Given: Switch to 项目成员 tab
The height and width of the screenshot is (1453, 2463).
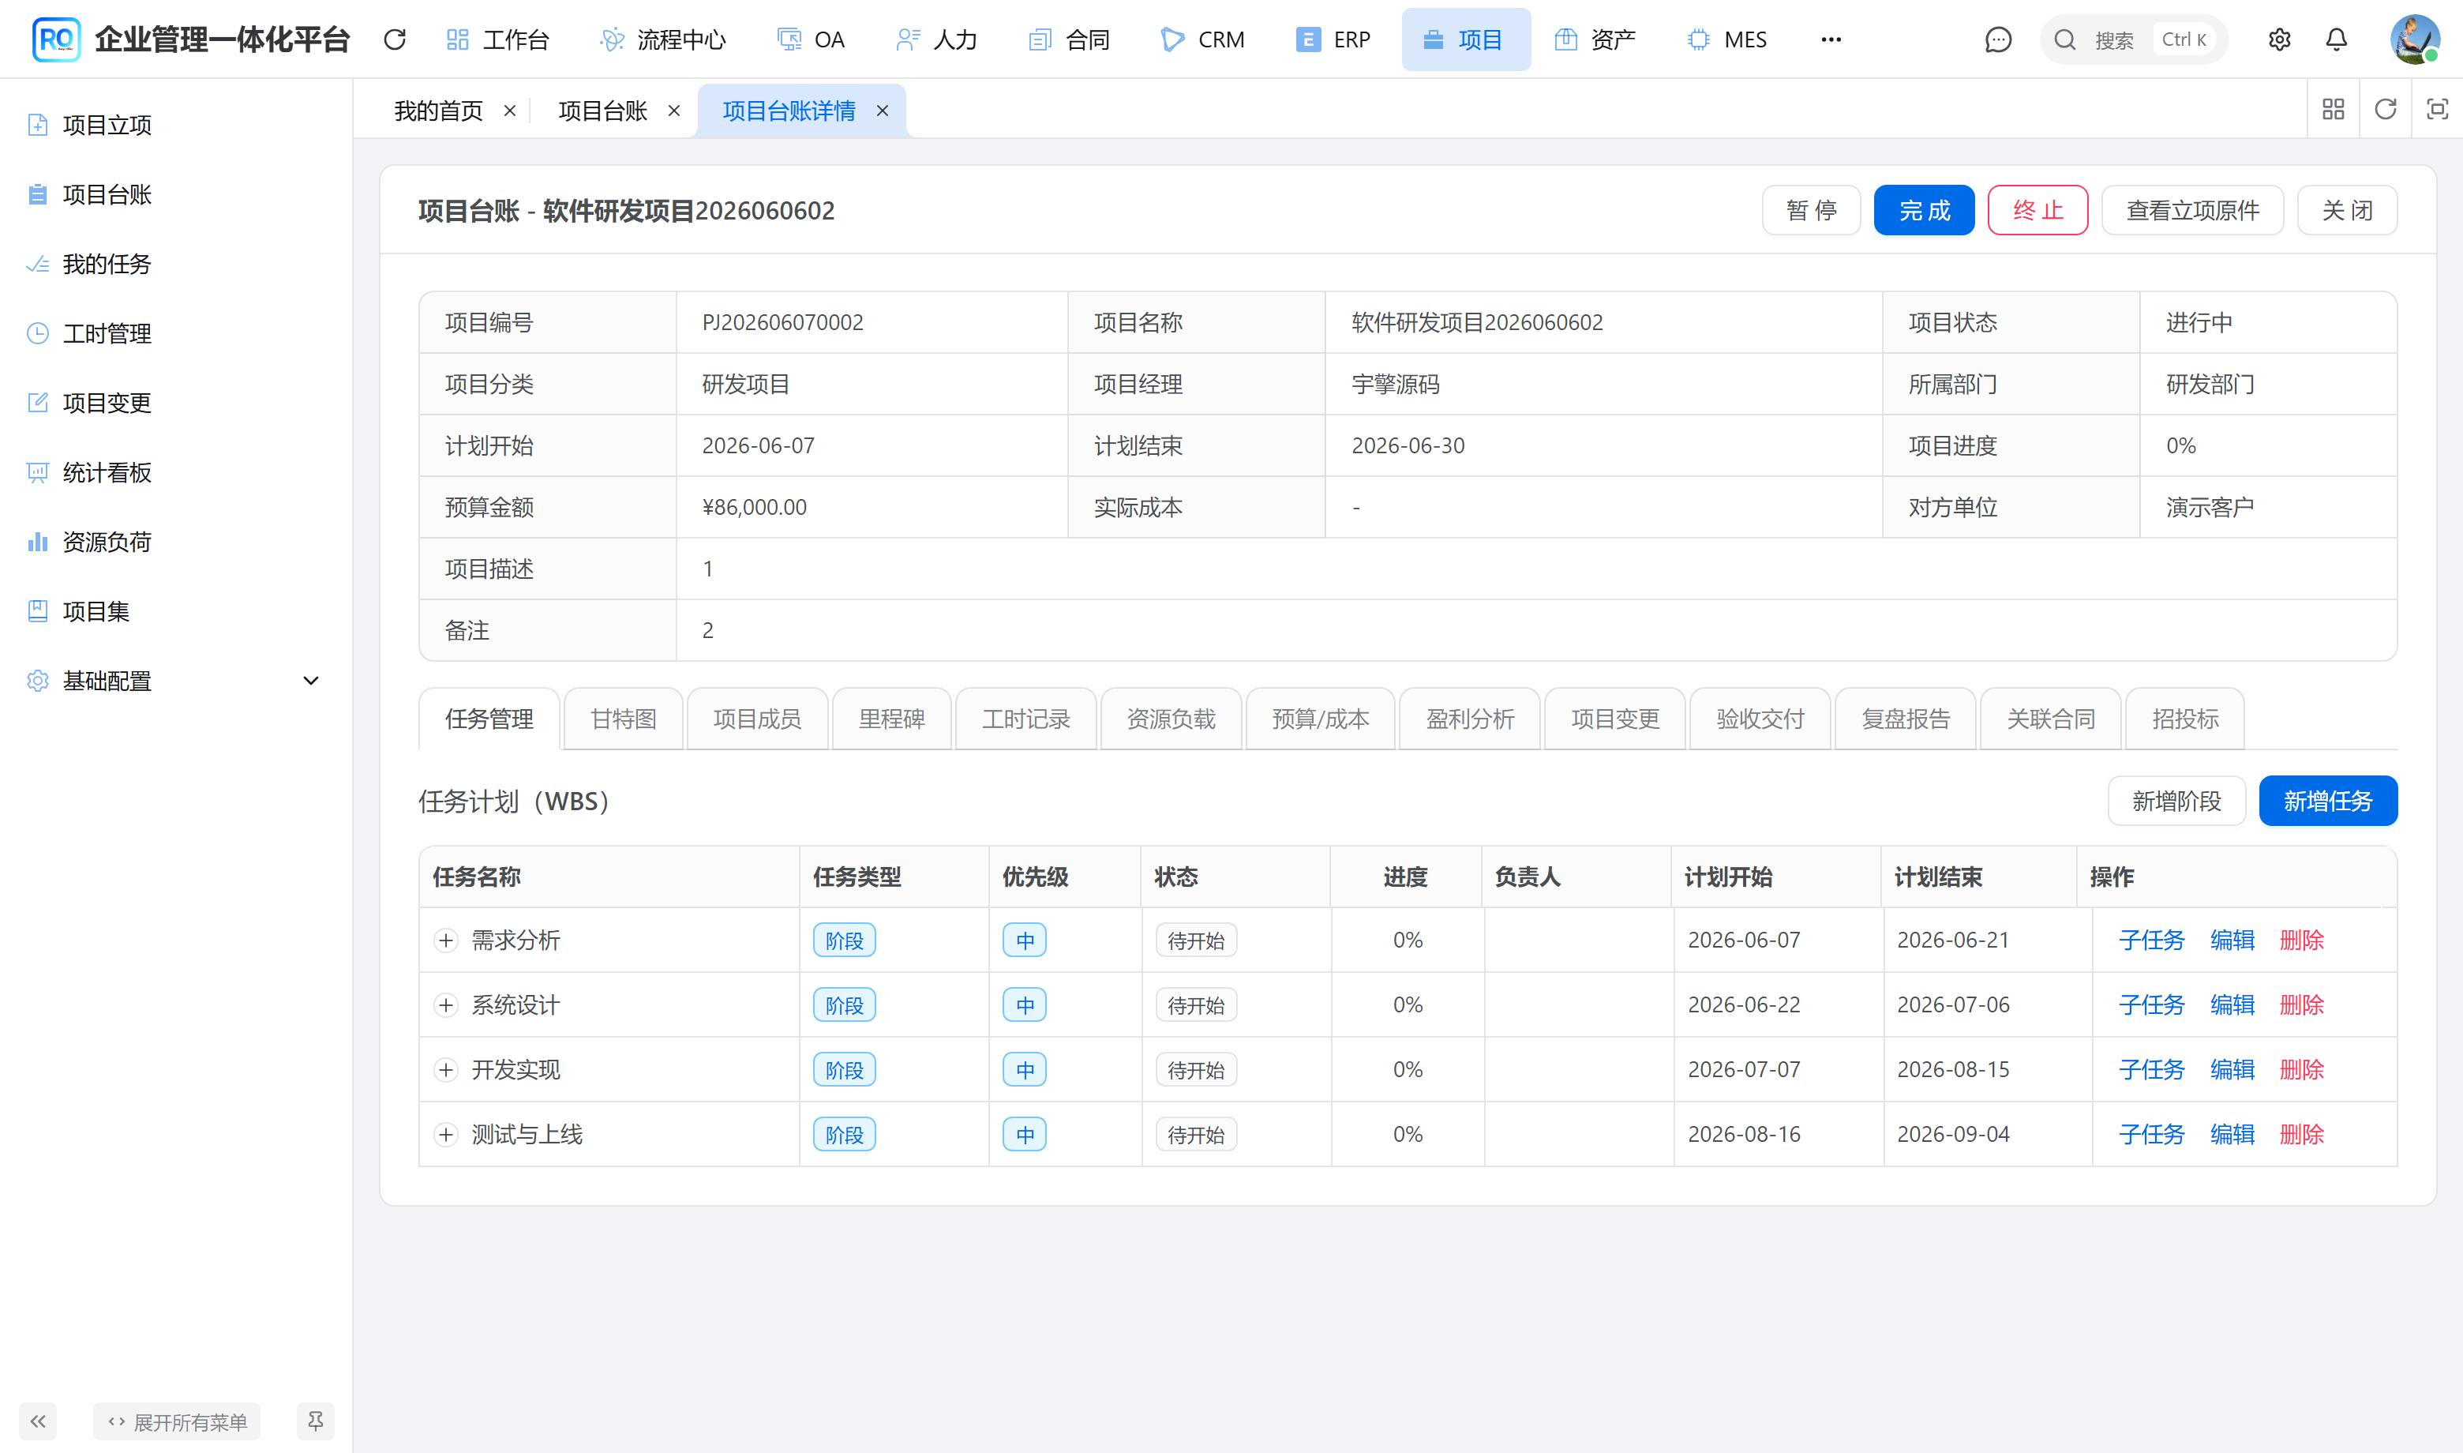Looking at the screenshot, I should pos(757,719).
